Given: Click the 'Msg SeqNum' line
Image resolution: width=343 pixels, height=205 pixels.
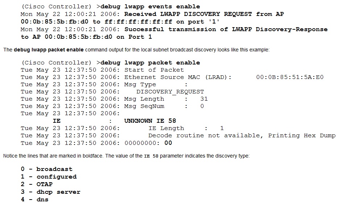Looking at the screenshot, I should pos(112,106).
